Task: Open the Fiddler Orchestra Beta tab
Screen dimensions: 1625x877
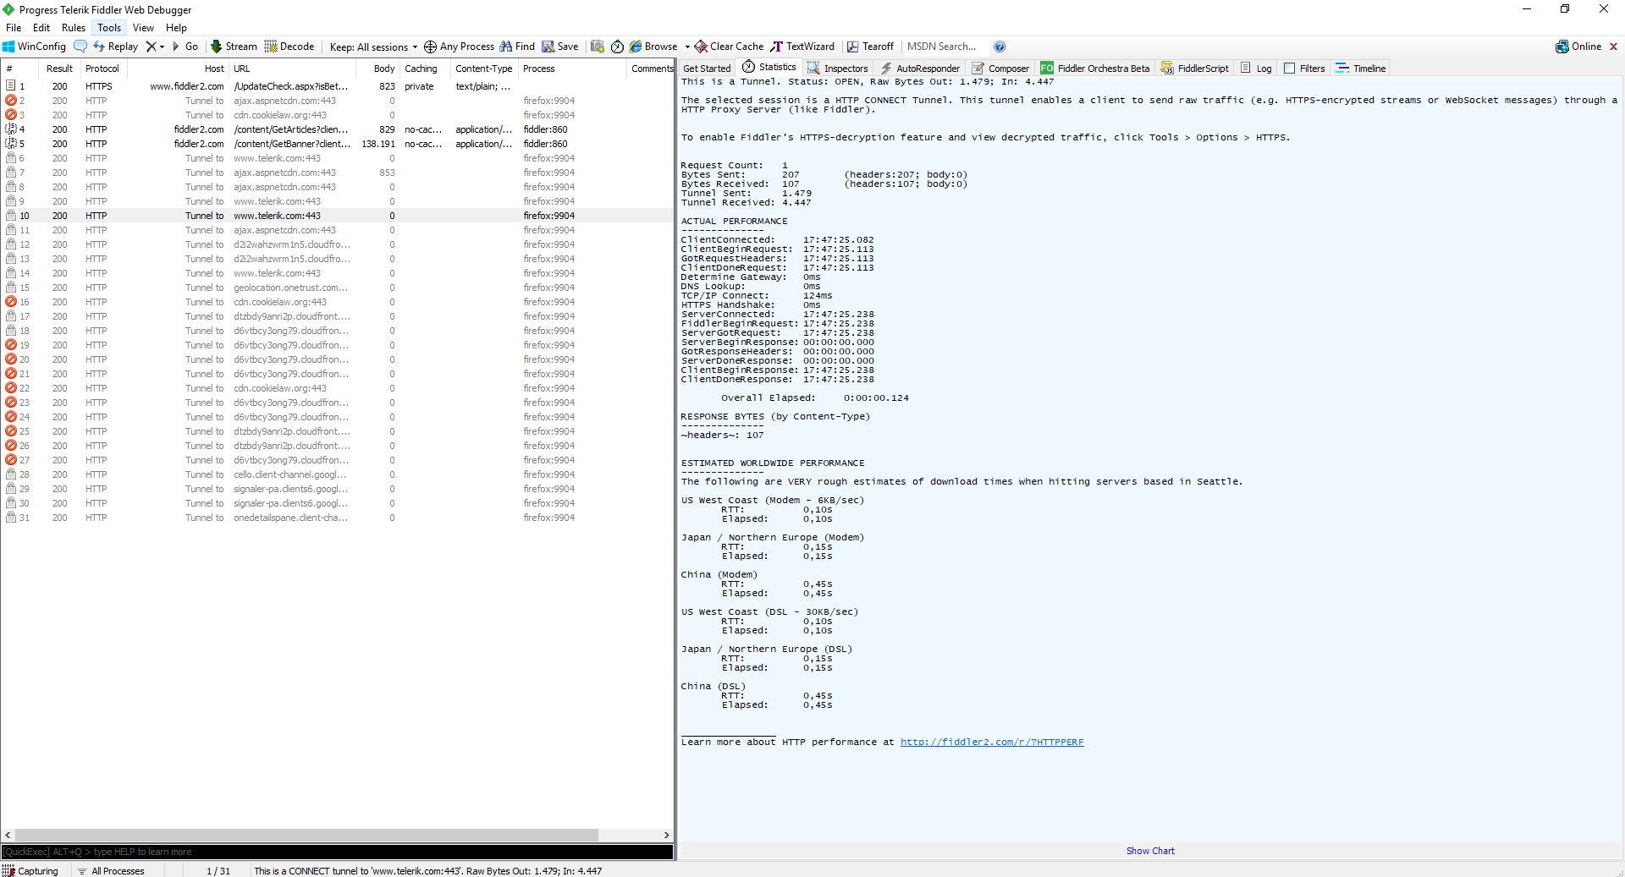Action: [1095, 69]
